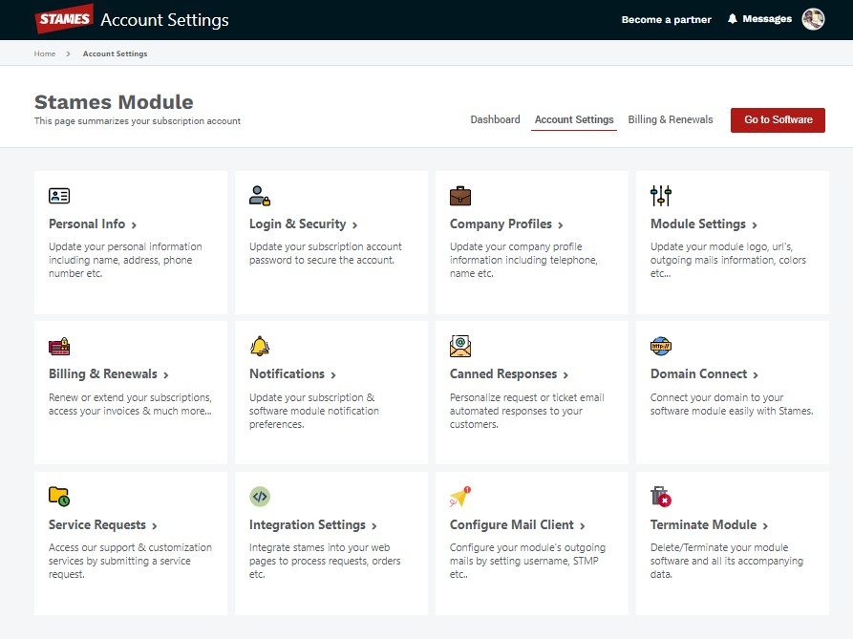Open the Module Settings heading link
The width and height of the screenshot is (853, 639).
[x=698, y=224]
